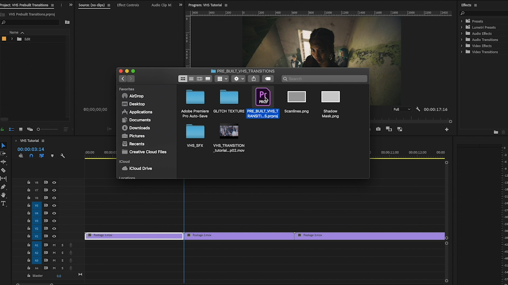
Task: Expand the Lumetri Presets folder
Action: click(x=462, y=27)
